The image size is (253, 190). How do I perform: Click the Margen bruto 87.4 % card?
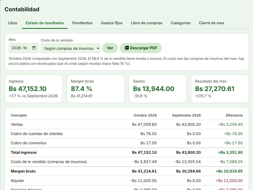click(96, 89)
